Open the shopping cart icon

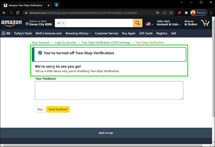click(x=205, y=23)
